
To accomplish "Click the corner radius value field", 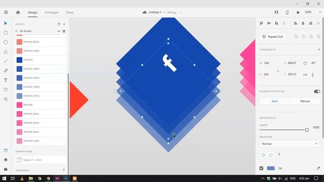I will tap(279, 154).
